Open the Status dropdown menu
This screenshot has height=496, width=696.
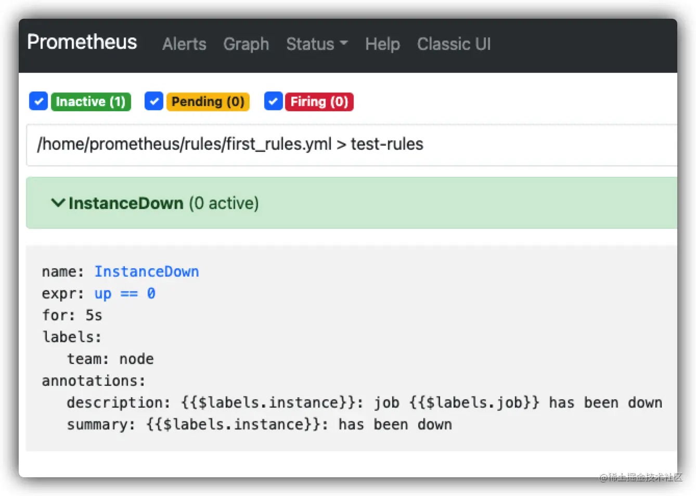click(x=317, y=44)
